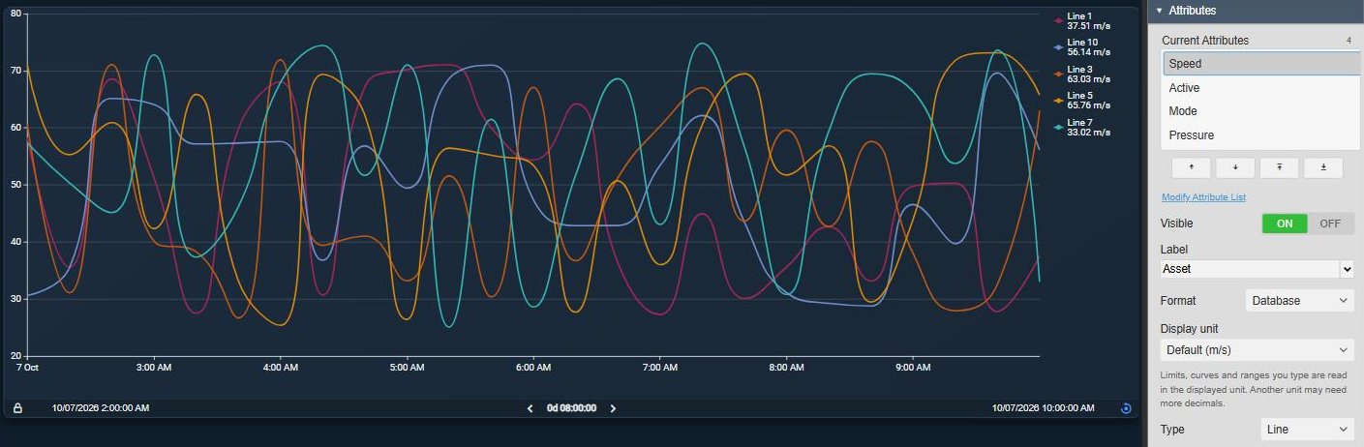Open the Modify Attribute List link
Image resolution: width=1364 pixels, height=447 pixels.
point(1203,197)
